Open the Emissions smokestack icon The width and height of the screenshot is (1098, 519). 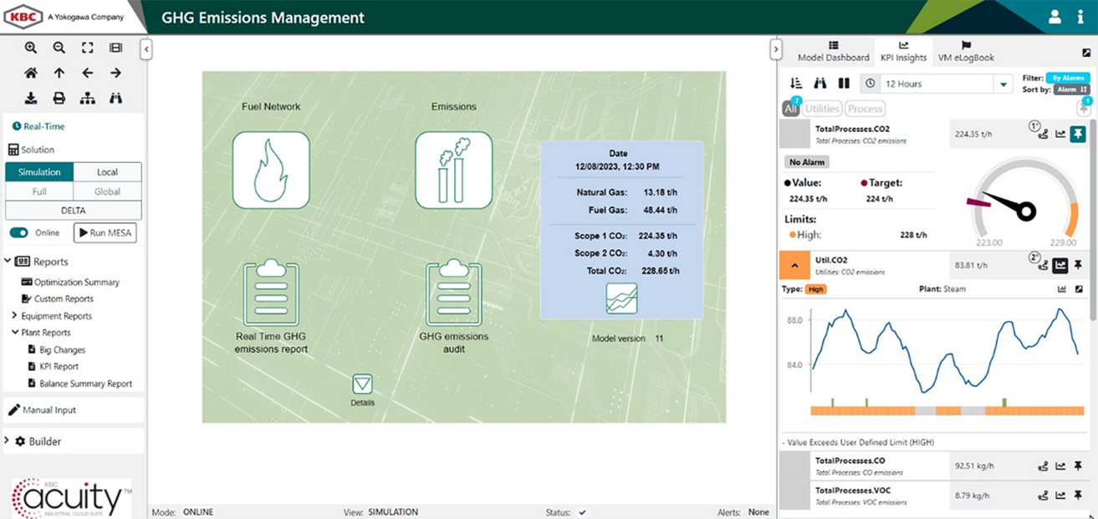453,170
